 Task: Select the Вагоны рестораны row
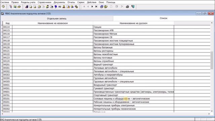tap(105, 51)
